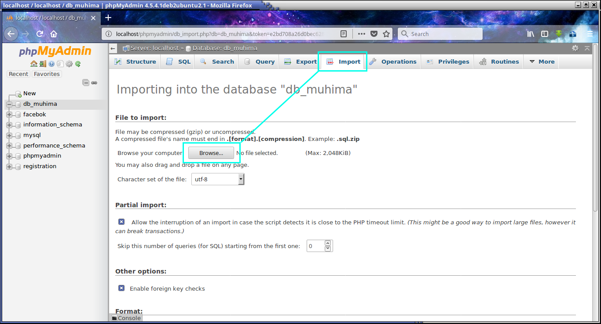Image resolution: width=601 pixels, height=324 pixels.
Task: Expand the information_schema database node
Action: click(x=9, y=125)
